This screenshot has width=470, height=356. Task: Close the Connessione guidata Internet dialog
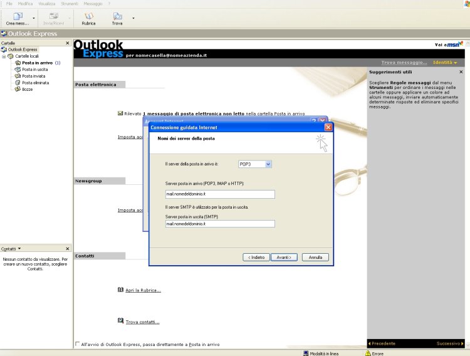pyautogui.click(x=328, y=127)
